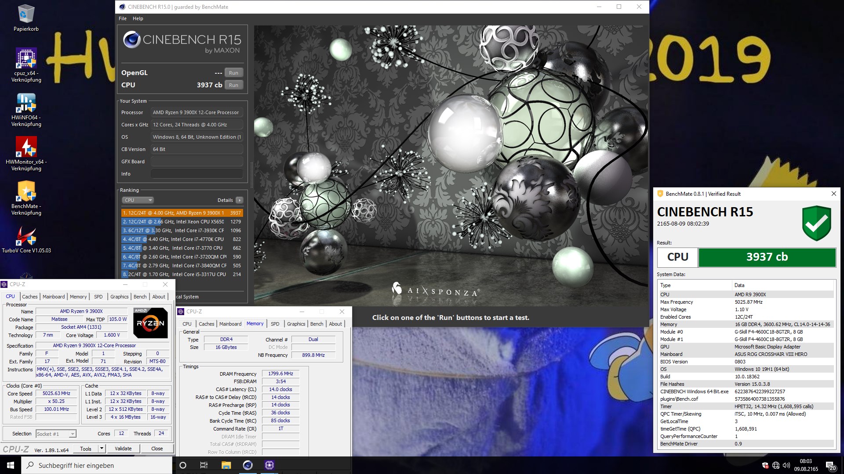Click the GFX Board field in Cinebench
Viewport: 844px width, 474px height.
point(197,162)
